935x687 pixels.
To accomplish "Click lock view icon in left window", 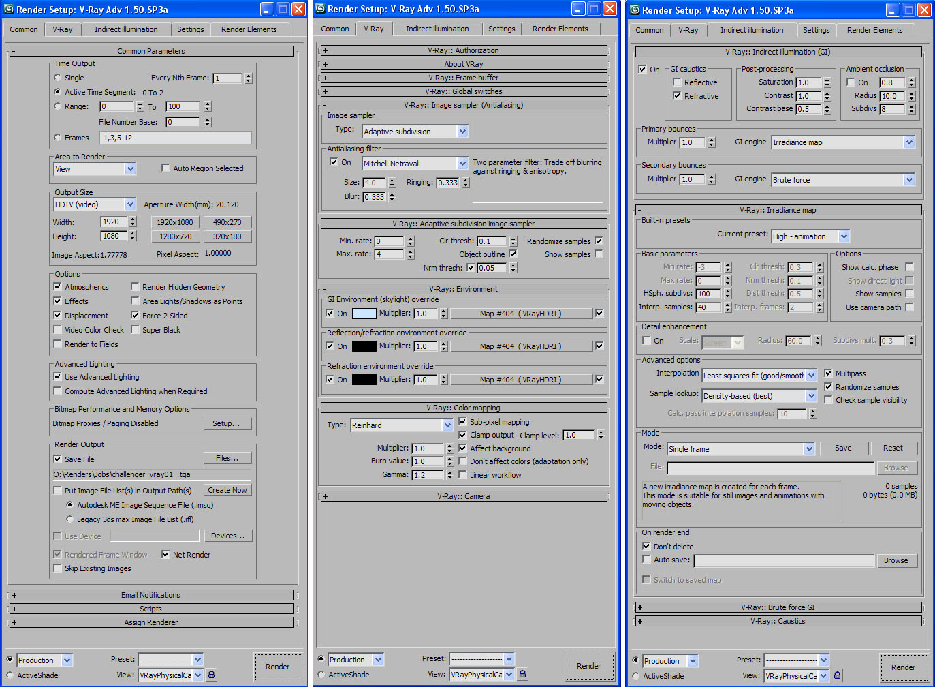I will 212,675.
